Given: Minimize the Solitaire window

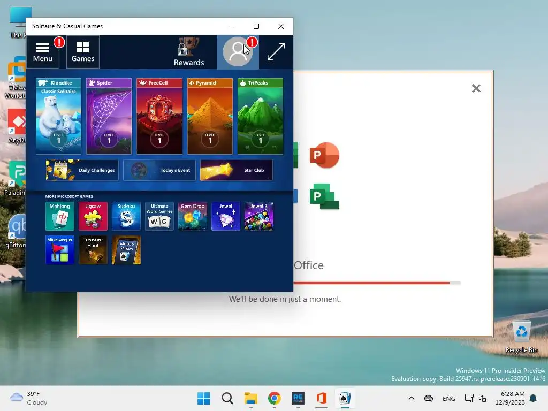Looking at the screenshot, I should [x=232, y=26].
